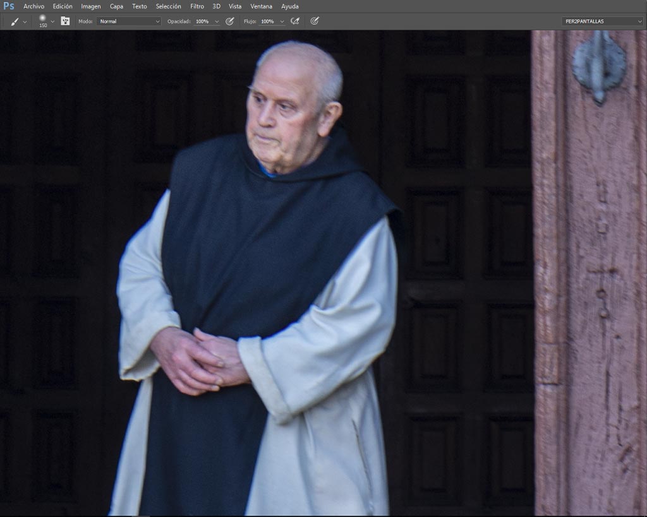Open the FER2PANTALLAS workspace dropdown
Viewport: 647px width, 517px height.
602,21
